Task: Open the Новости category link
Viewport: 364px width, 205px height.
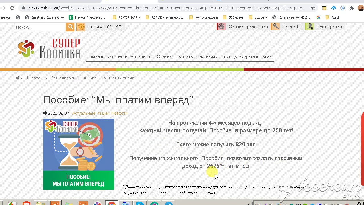Action: pos(119,113)
